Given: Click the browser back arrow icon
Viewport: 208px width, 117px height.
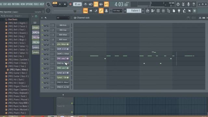Looking at the screenshot, I should pos(2,16).
